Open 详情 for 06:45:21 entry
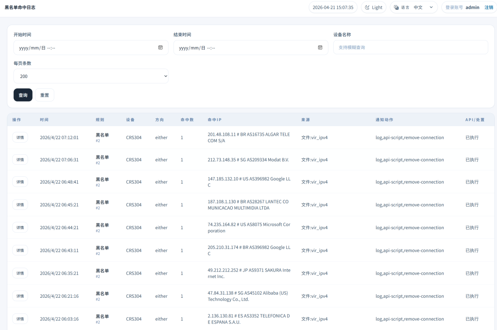This screenshot has height=330, width=497. (20, 204)
